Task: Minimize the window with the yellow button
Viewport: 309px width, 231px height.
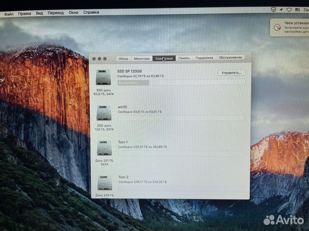Action: (x=100, y=59)
